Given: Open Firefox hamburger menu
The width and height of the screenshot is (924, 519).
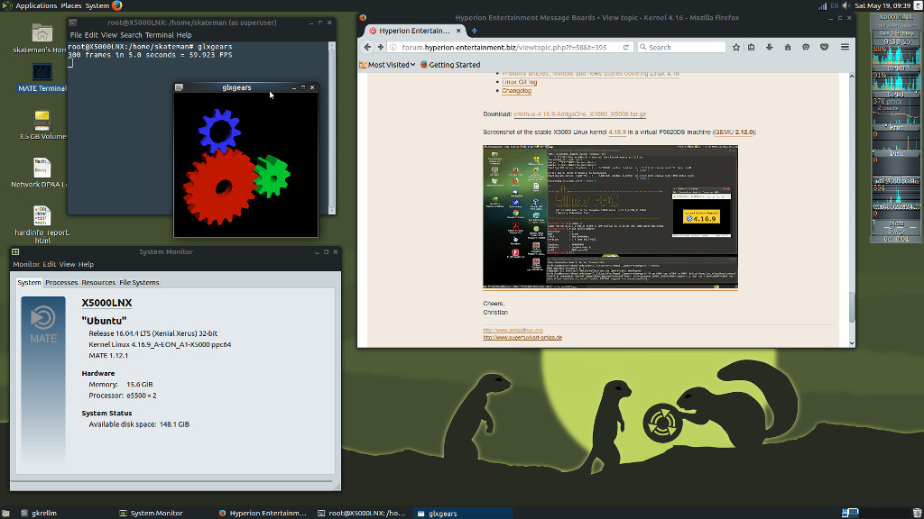Looking at the screenshot, I should (x=845, y=47).
